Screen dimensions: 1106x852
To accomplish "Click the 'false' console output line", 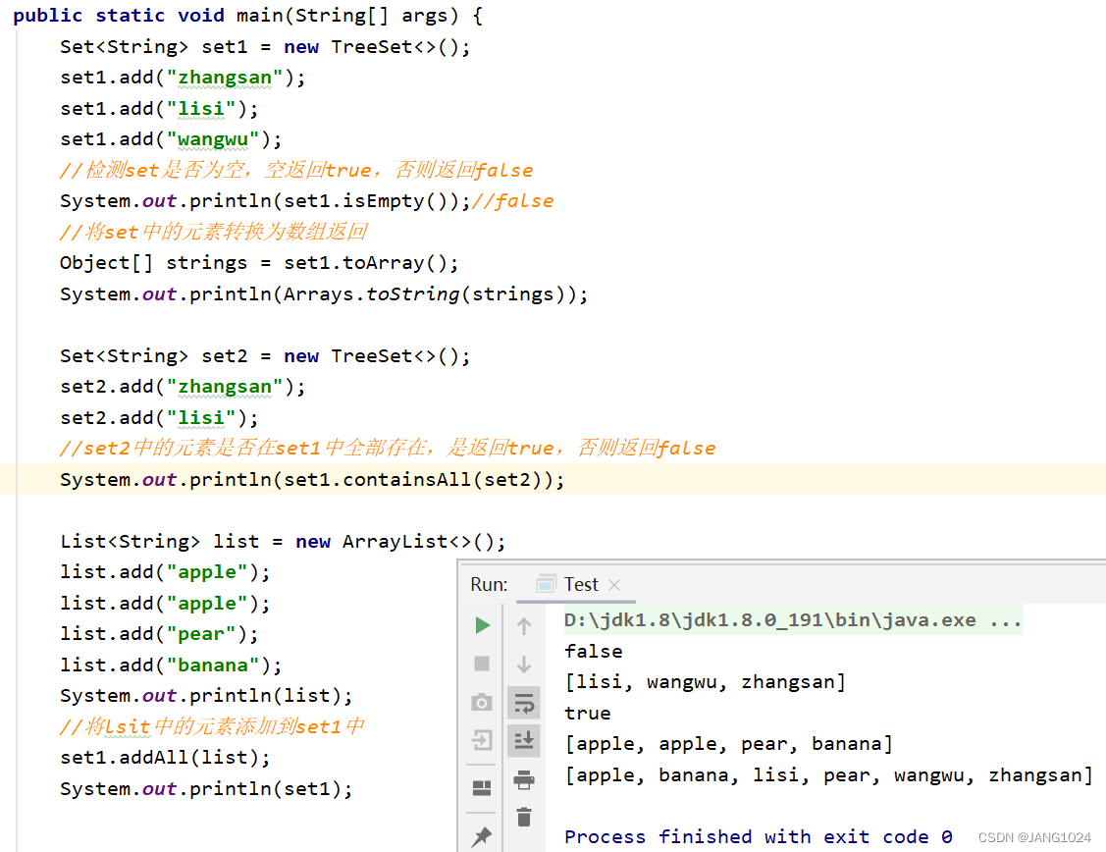I will 593,651.
